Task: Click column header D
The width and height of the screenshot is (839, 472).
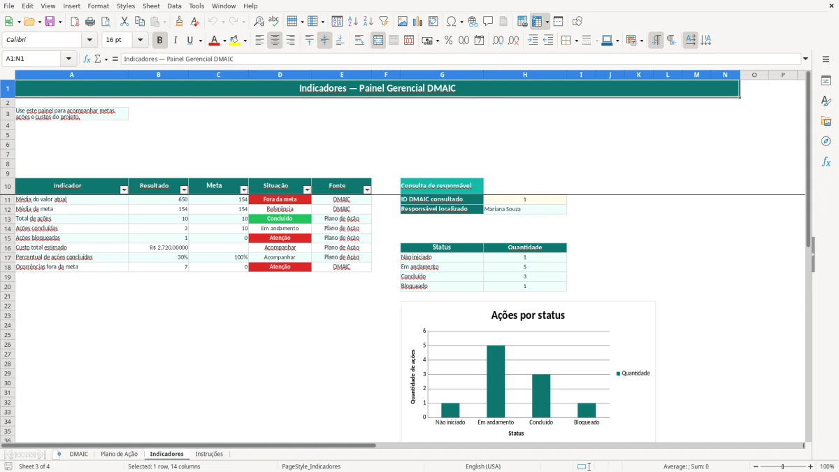Action: [x=280, y=75]
